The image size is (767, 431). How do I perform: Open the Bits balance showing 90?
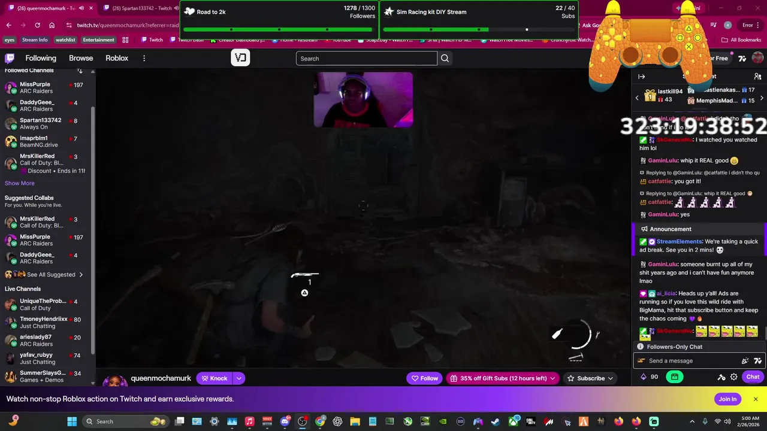650,377
